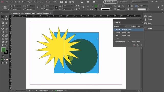Image resolution: width=164 pixels, height=92 pixels.
Task: Pick a reference point in the locator grid
Action: tap(5, 7)
